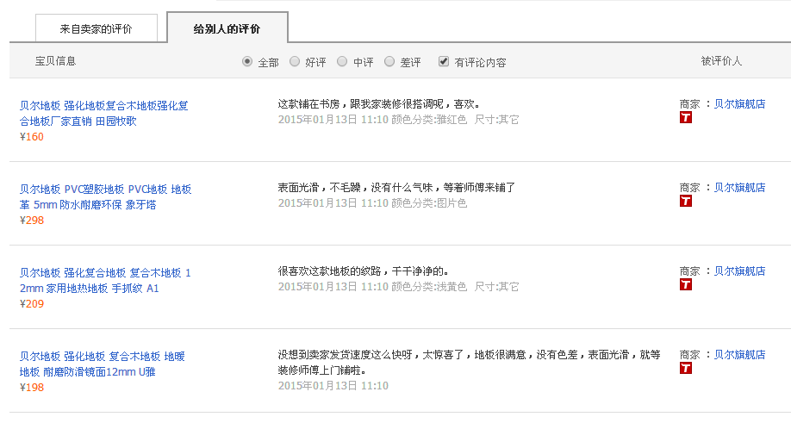Image resolution: width=791 pixels, height=423 pixels.
Task: Open 贝尔旗舰店 link in third row
Action: 739,271
